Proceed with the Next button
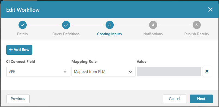 (x=201, y=99)
